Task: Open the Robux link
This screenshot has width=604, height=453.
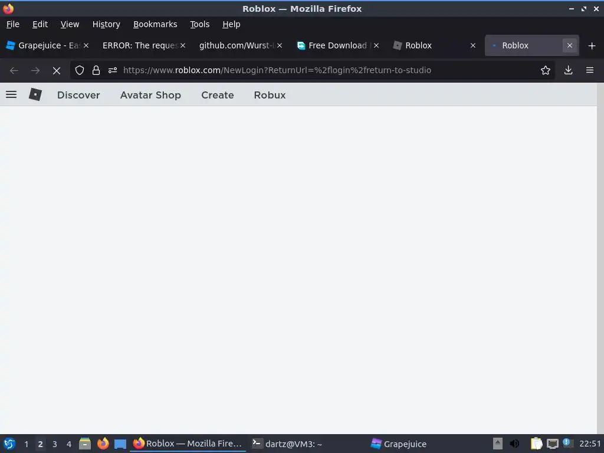Action: click(270, 95)
